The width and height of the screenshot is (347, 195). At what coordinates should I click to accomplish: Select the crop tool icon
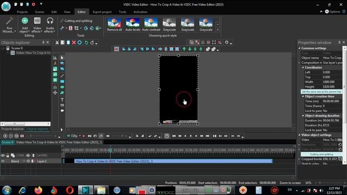(x=76, y=28)
